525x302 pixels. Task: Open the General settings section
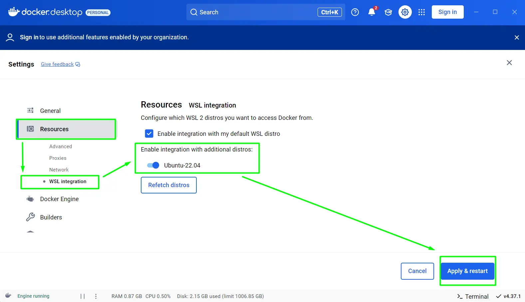(50, 111)
